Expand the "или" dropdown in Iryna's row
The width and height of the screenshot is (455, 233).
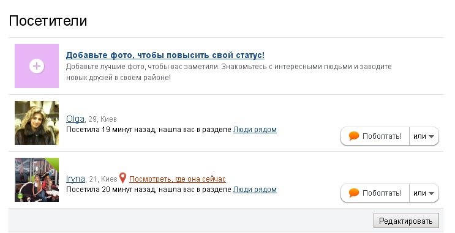424,193
